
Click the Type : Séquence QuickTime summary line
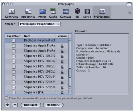[94, 45]
